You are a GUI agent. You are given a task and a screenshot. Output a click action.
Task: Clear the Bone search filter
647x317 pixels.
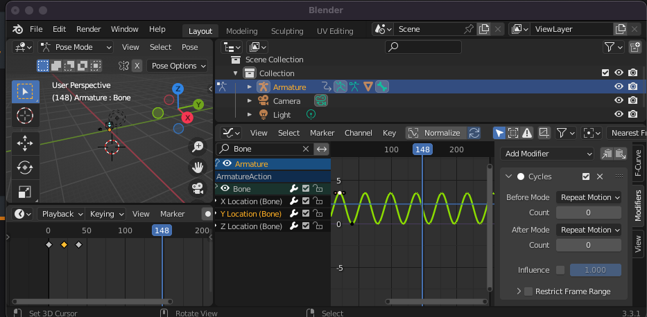point(306,149)
